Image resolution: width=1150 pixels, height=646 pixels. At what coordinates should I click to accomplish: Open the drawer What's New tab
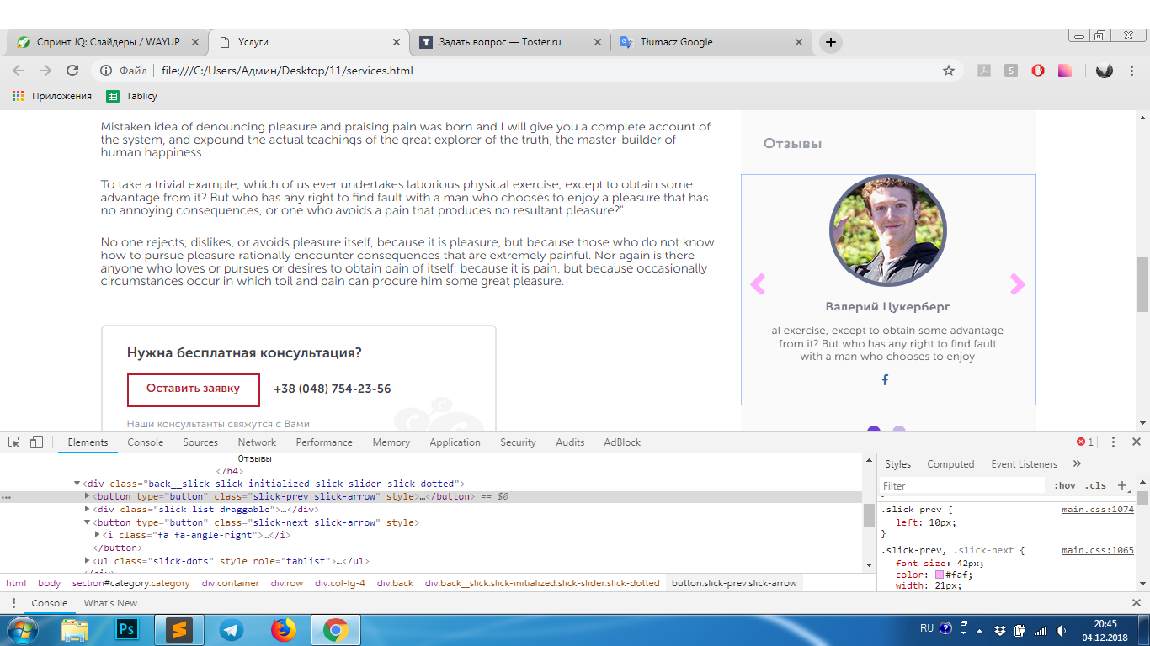[110, 603]
